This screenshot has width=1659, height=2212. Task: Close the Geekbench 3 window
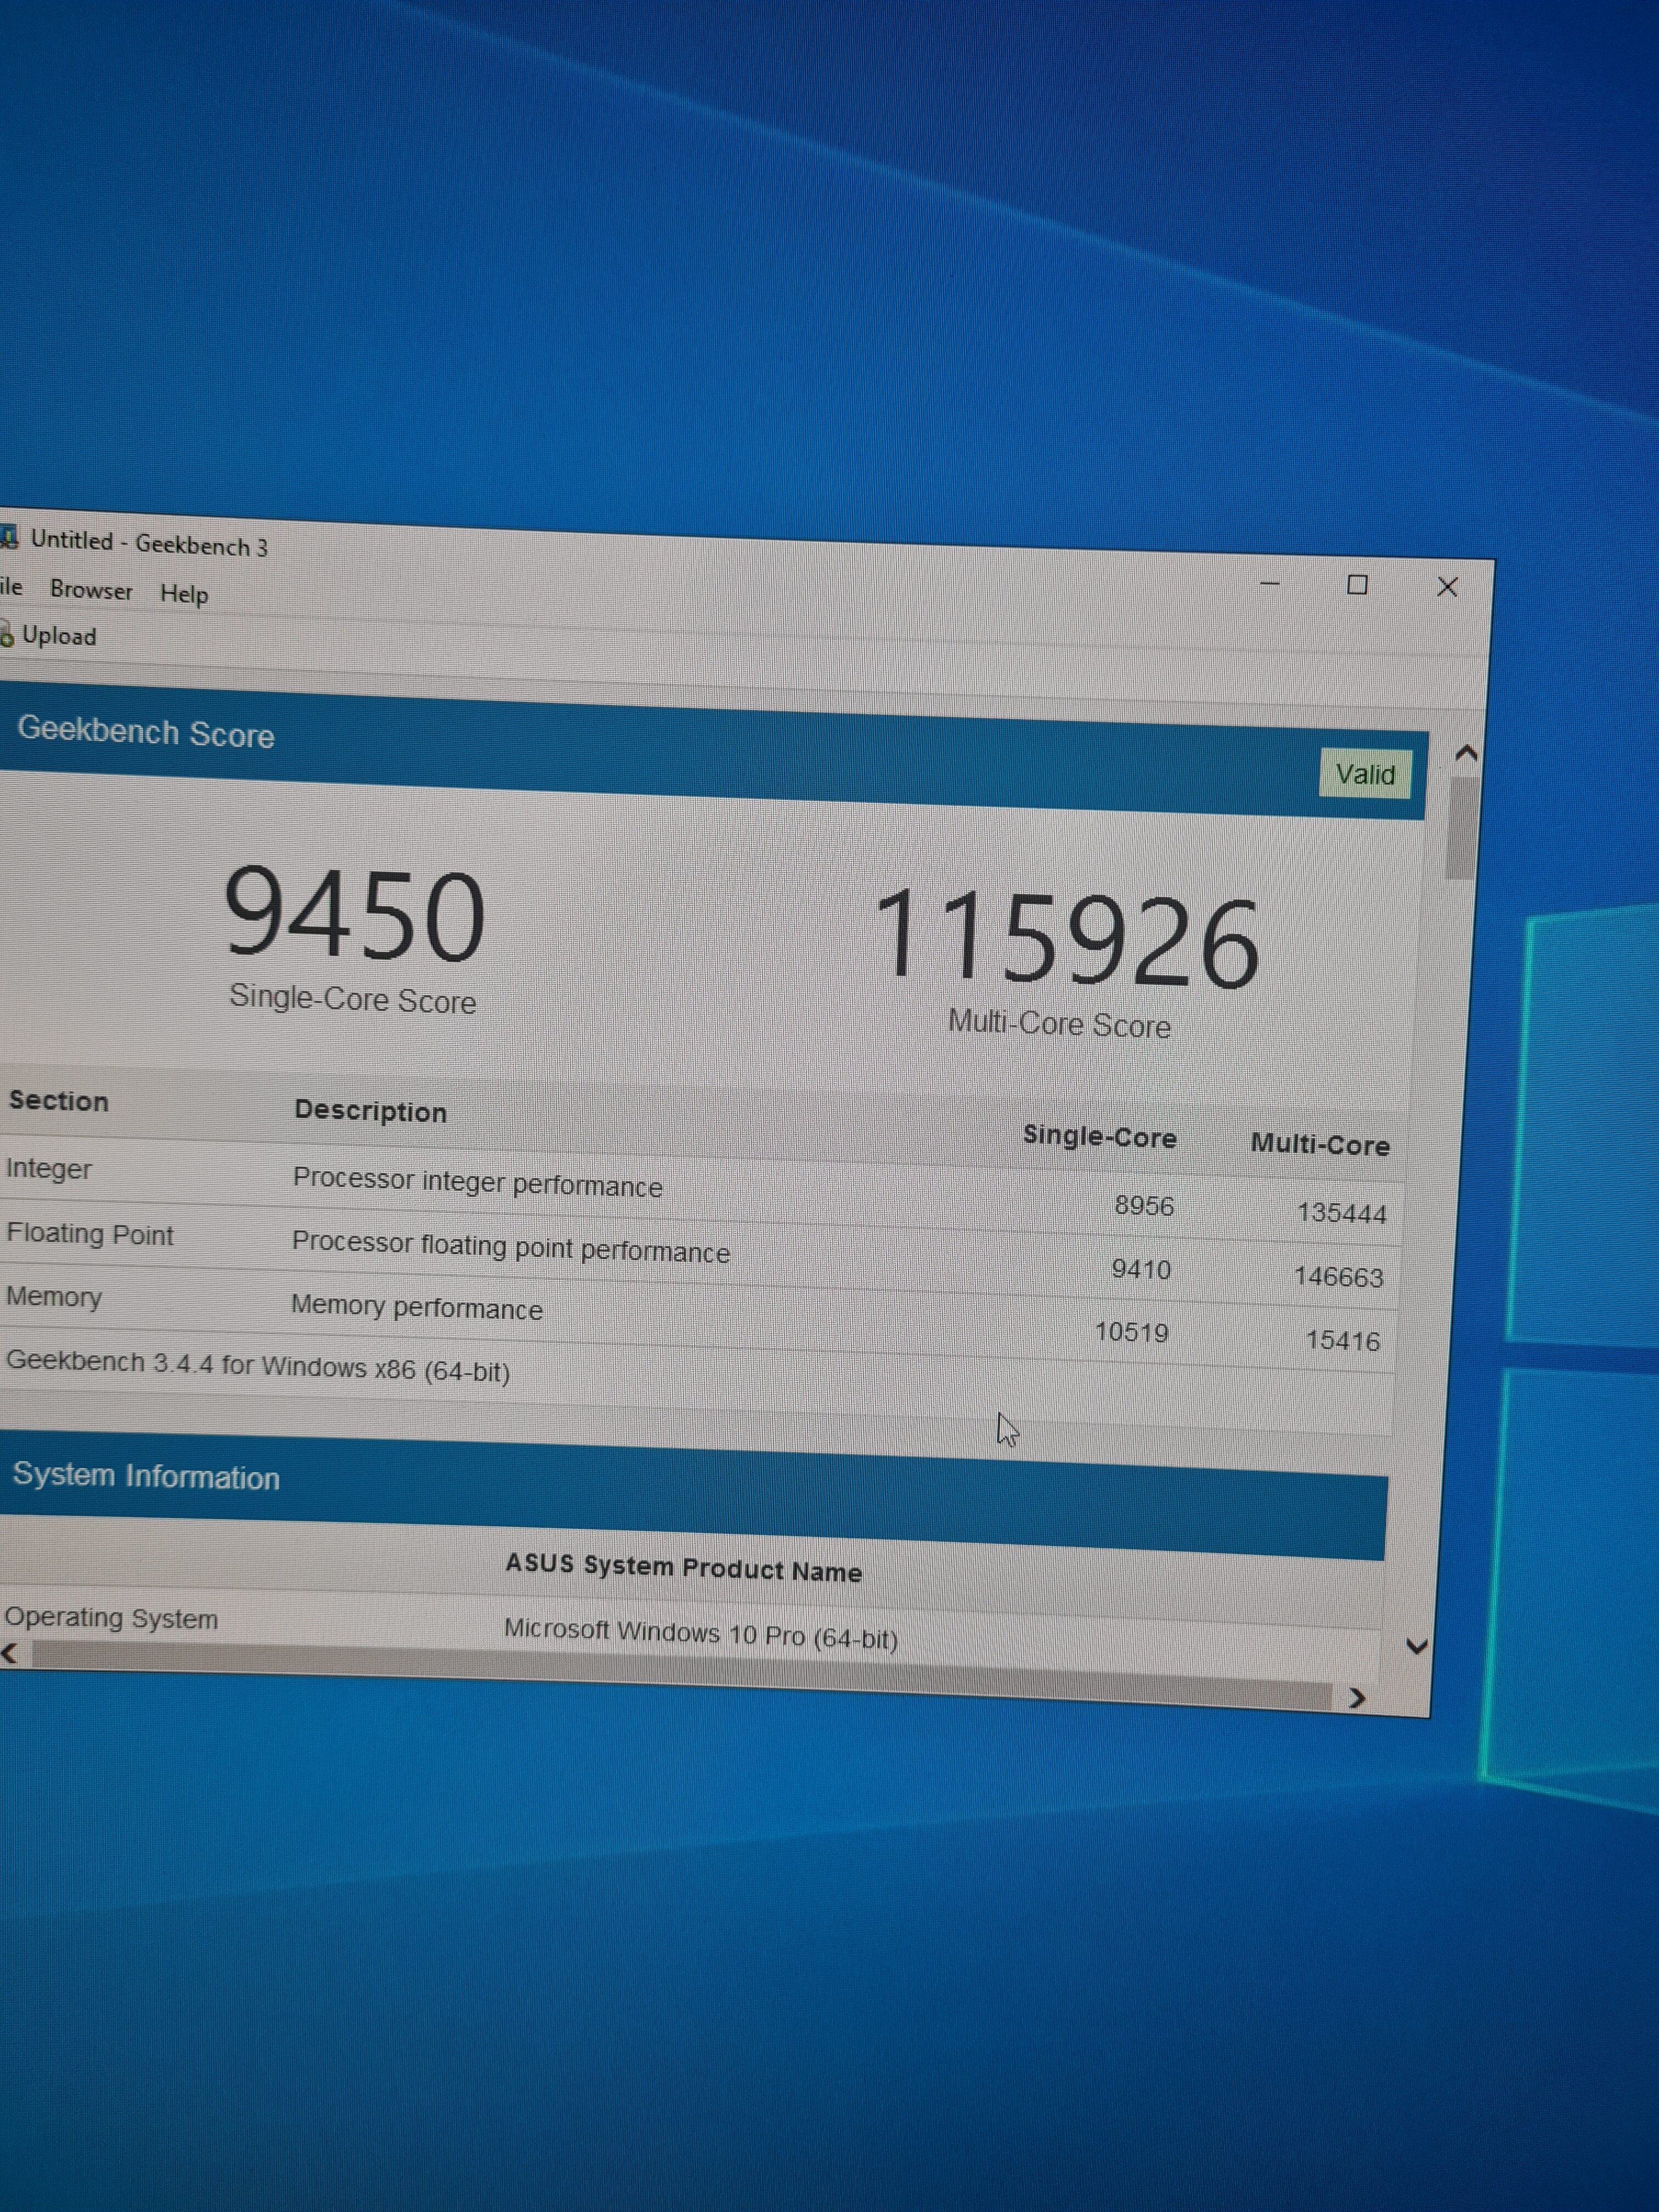(x=1447, y=587)
